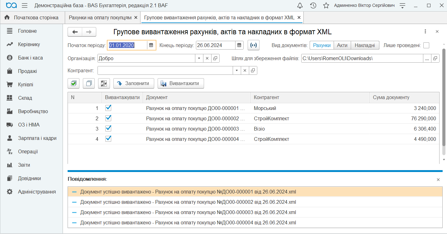The image size is (447, 234).
Task: Uncheck all rows toolbar icon
Action: click(89, 84)
